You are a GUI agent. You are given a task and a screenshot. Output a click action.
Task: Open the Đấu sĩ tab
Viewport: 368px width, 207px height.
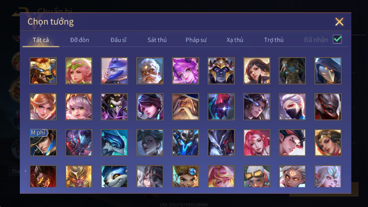coord(118,40)
